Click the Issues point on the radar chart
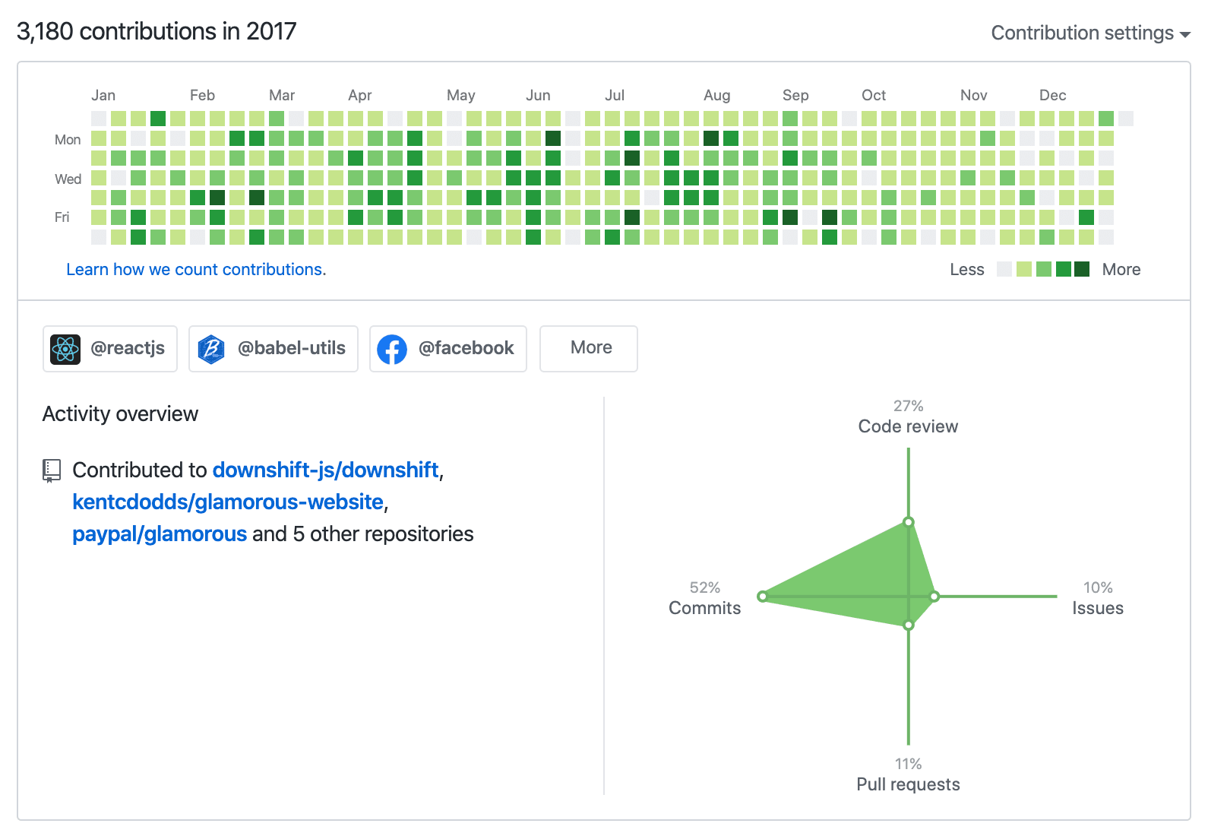Screen dimensions: 1208x836 (935, 597)
